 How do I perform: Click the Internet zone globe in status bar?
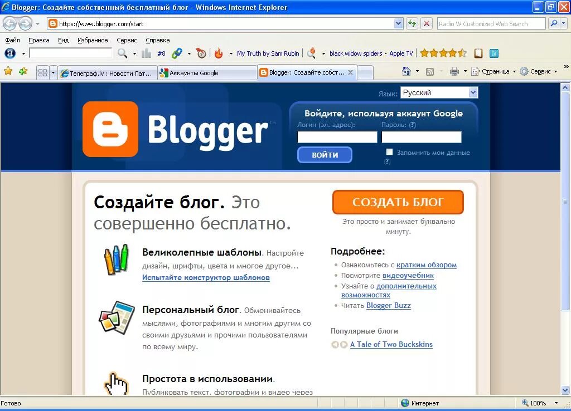coord(405,403)
